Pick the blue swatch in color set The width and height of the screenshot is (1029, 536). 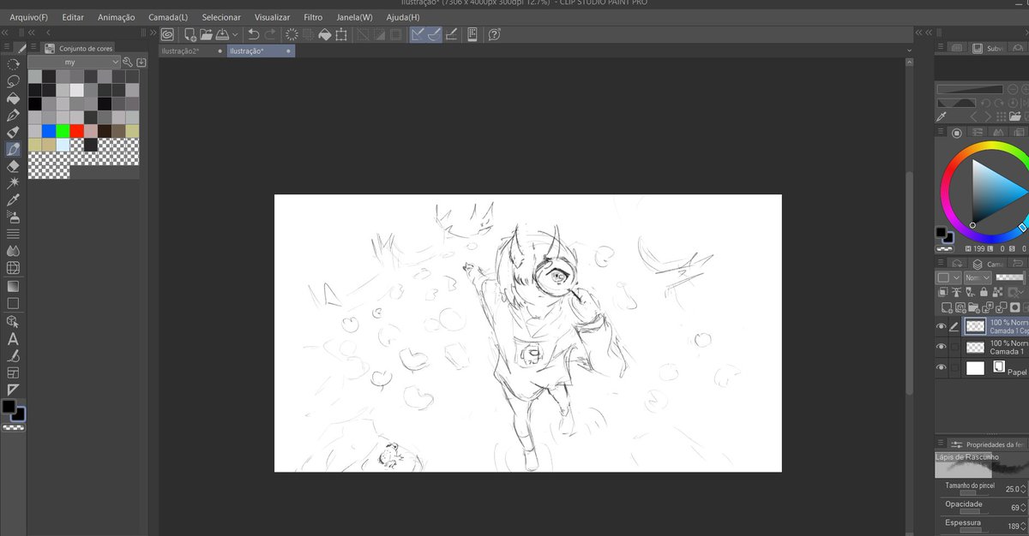click(x=49, y=131)
